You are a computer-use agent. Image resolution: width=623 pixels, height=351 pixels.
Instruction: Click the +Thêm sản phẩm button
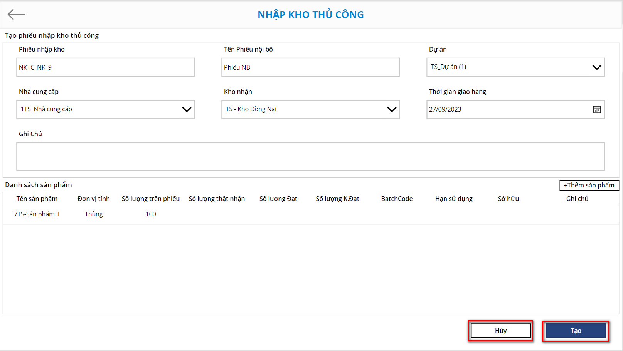tap(589, 185)
